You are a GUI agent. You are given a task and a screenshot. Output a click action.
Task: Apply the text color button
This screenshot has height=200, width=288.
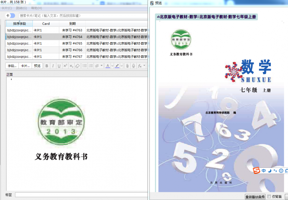point(108,66)
